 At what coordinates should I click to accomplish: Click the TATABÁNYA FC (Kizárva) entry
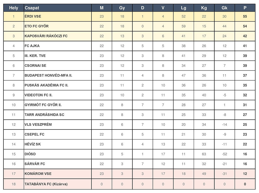point(46,184)
